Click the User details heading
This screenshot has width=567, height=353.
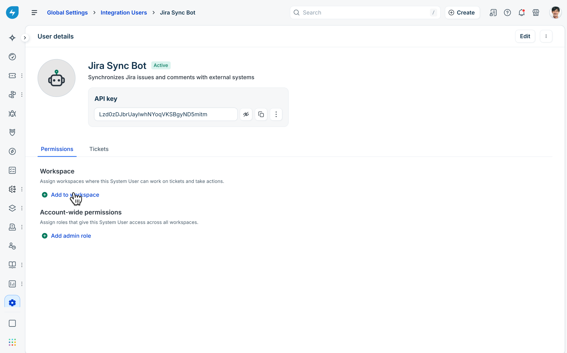56,37
